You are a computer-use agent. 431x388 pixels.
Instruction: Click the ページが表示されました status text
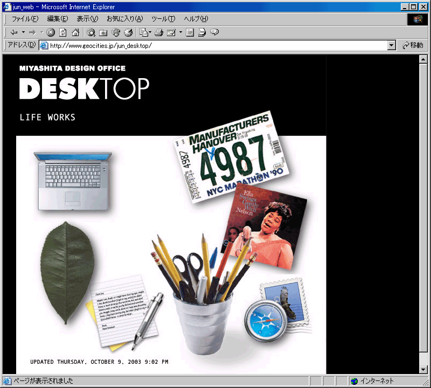click(x=44, y=381)
